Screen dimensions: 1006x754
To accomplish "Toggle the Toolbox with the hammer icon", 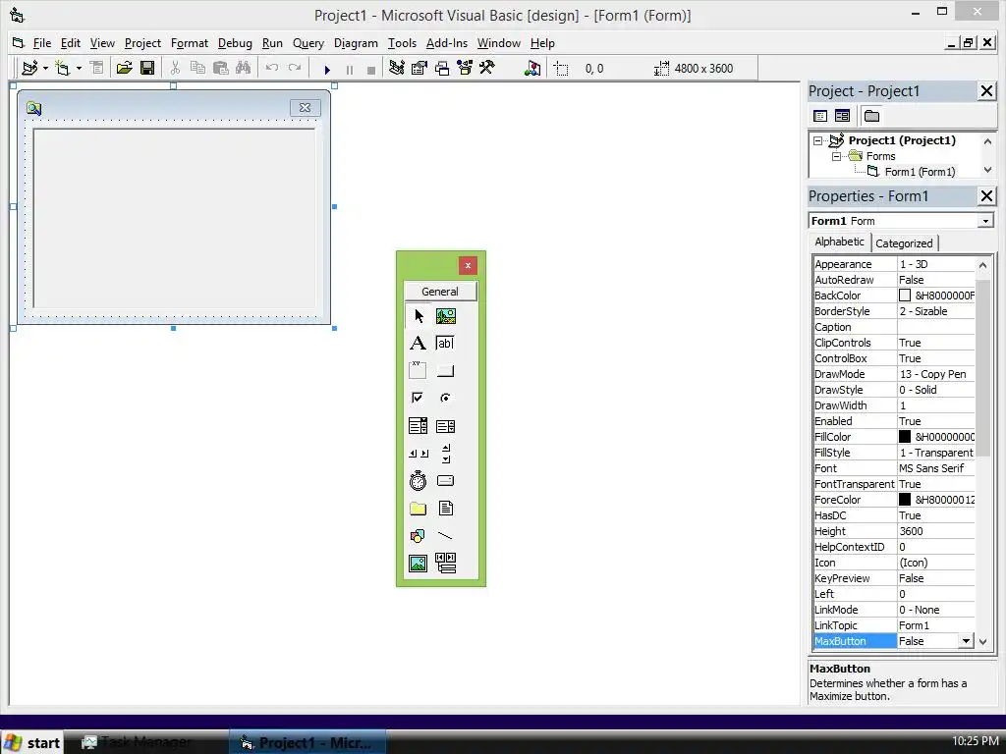I will pos(487,68).
